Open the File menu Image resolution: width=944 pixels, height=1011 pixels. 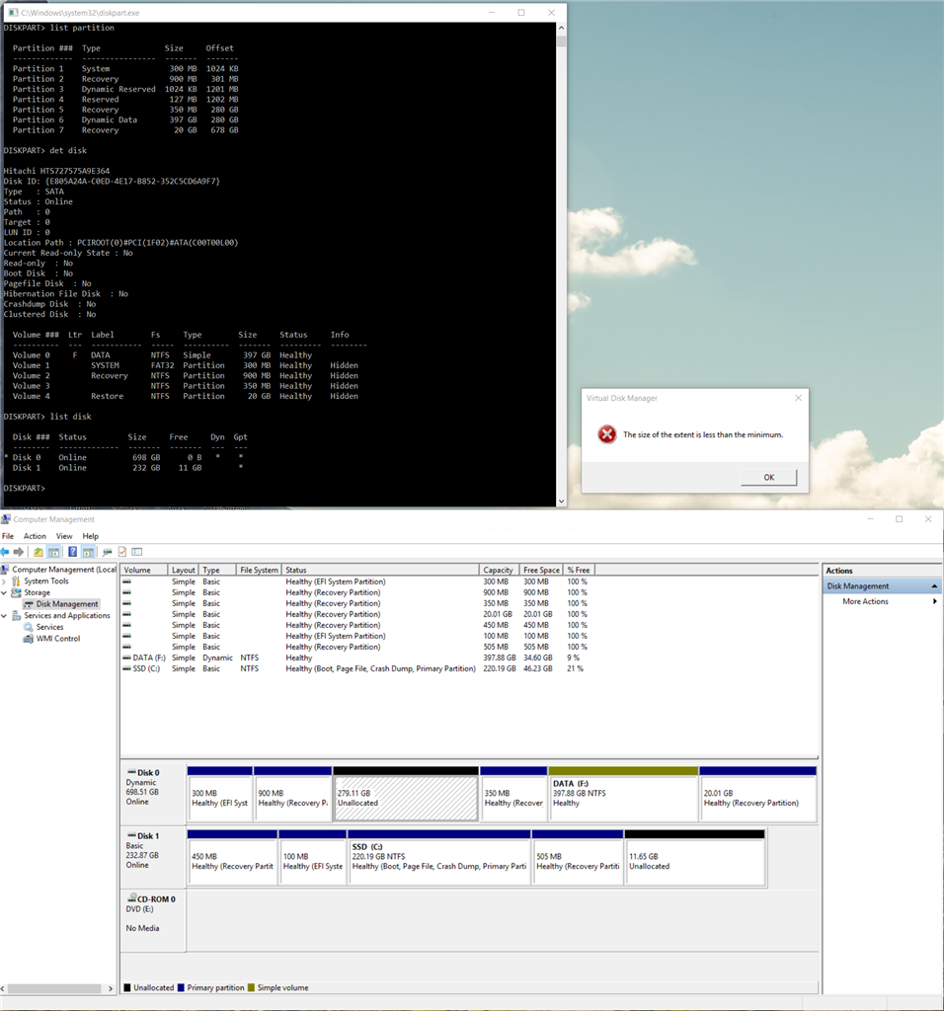(8, 536)
